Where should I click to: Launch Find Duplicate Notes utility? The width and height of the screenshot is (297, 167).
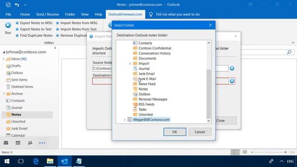[34, 35]
